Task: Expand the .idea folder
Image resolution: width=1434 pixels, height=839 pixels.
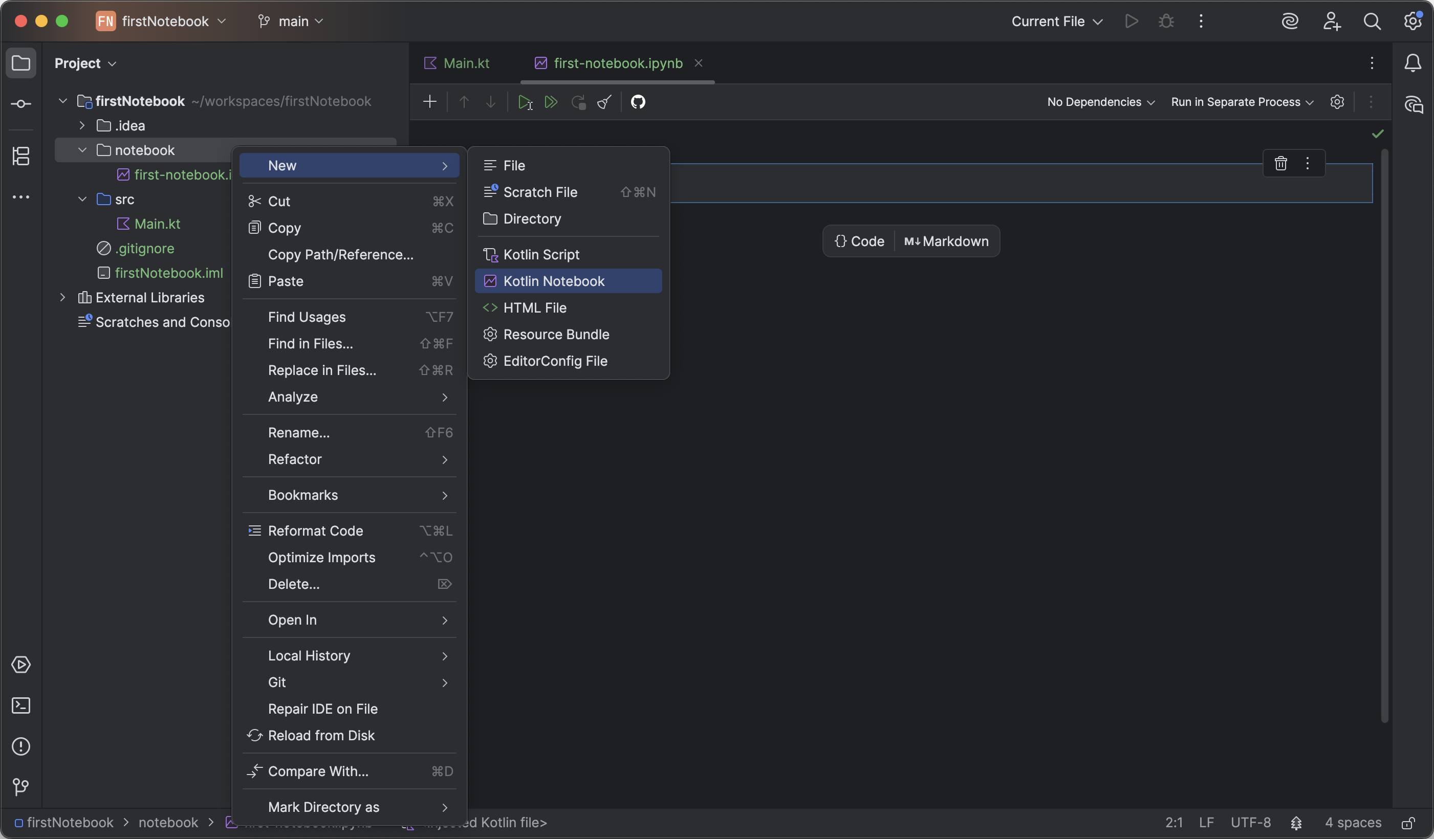Action: [x=82, y=126]
